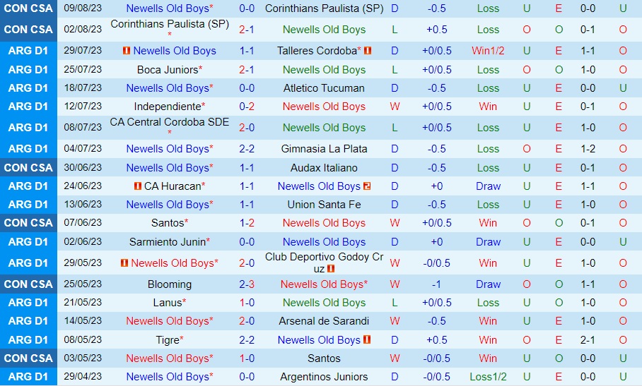Click the red card icon beside Talleres Cordoba
Screen dimensions: 642x386
[368, 51]
